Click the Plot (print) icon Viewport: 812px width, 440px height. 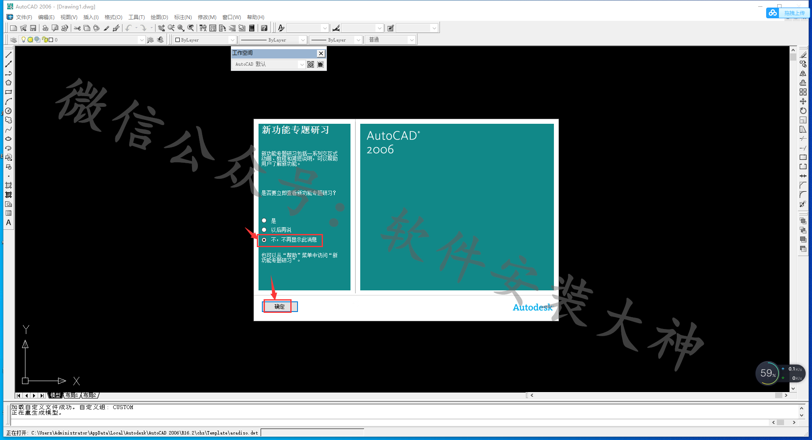point(45,28)
